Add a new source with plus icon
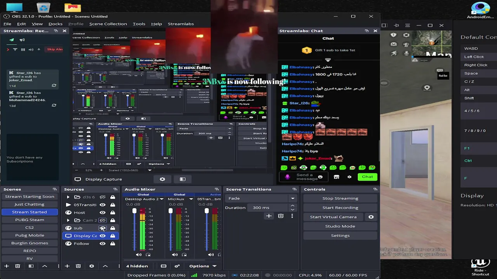Viewport: 497px width, 279px height. coord(67,266)
